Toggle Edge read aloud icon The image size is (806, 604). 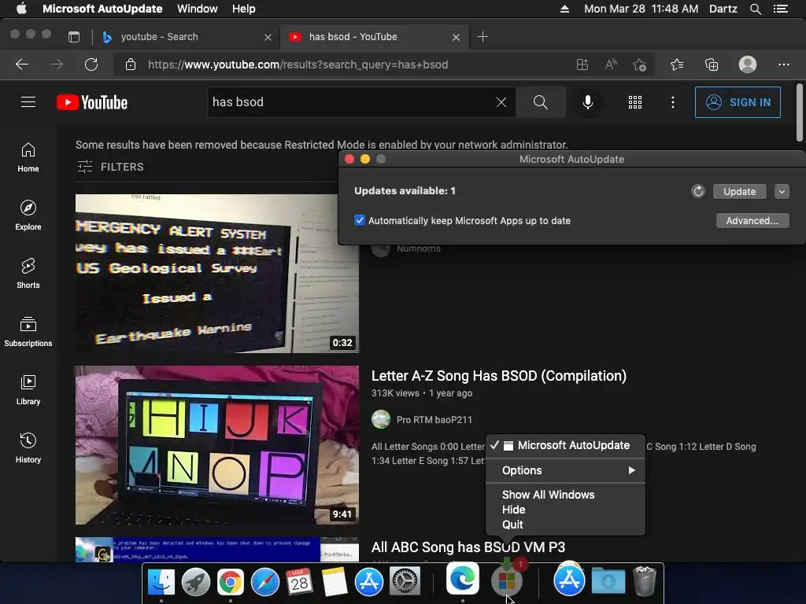(611, 64)
